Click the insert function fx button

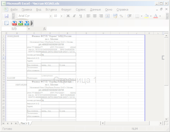pyautogui.click(x=45, y=29)
